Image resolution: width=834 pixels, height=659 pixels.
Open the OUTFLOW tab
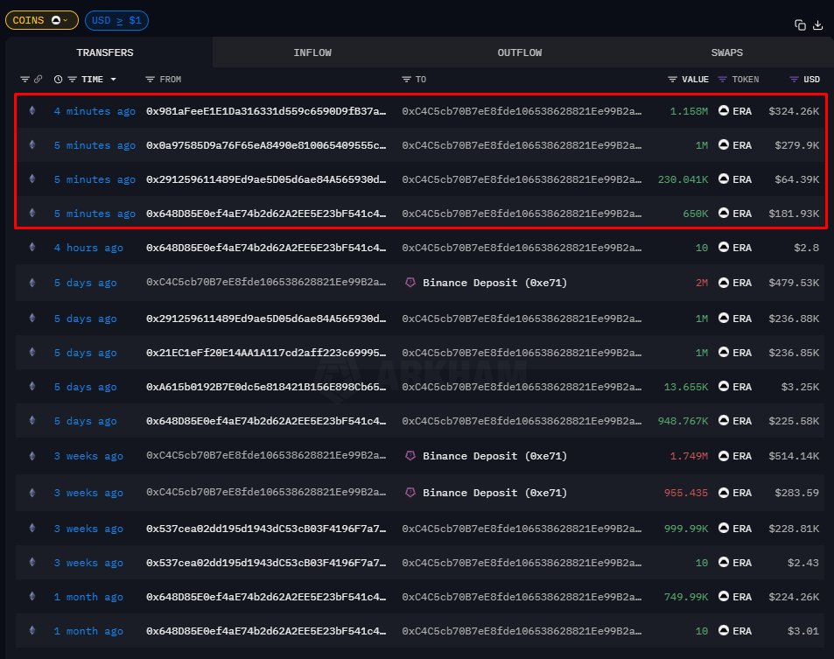tap(520, 53)
